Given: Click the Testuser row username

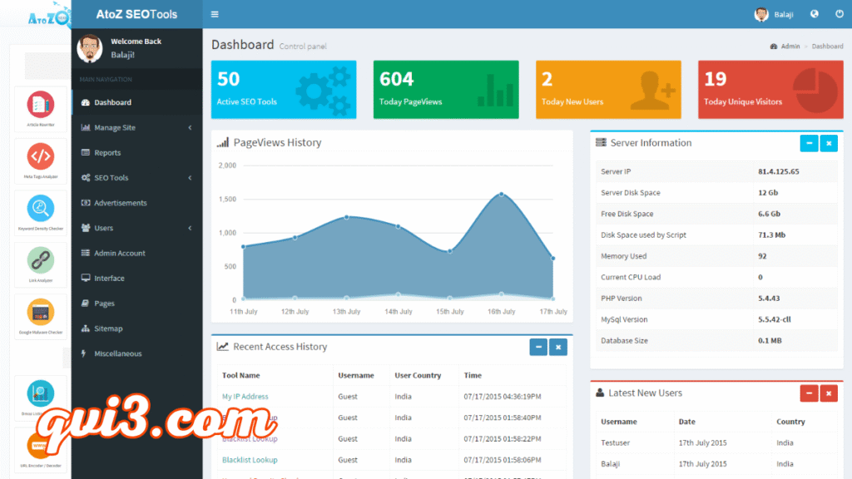Looking at the screenshot, I should tap(615, 443).
